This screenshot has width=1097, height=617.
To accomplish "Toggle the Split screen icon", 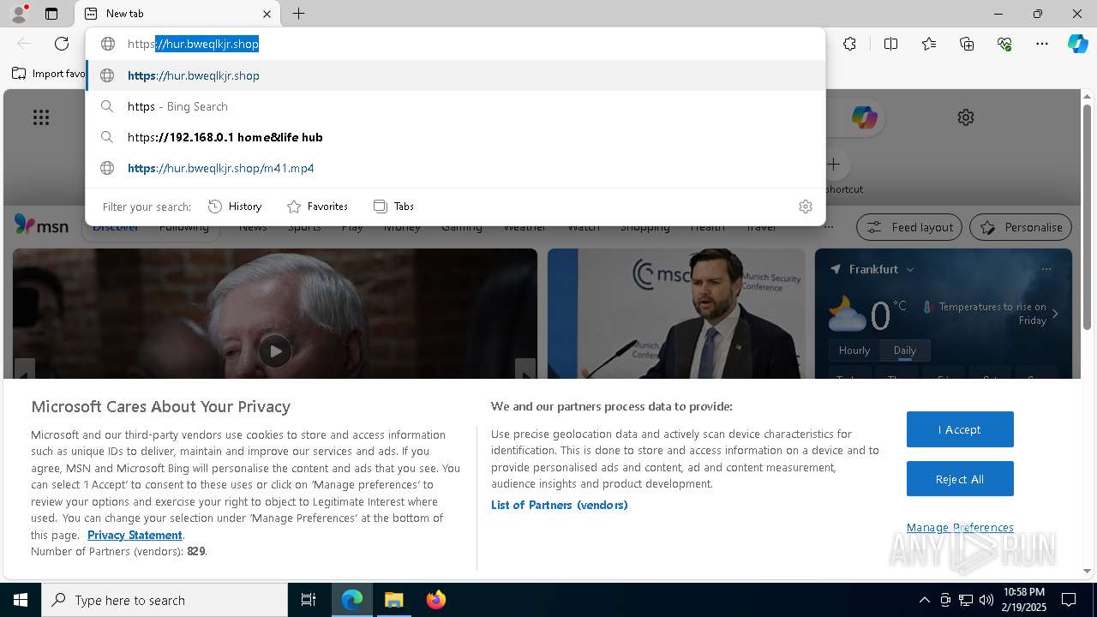I will (x=890, y=44).
